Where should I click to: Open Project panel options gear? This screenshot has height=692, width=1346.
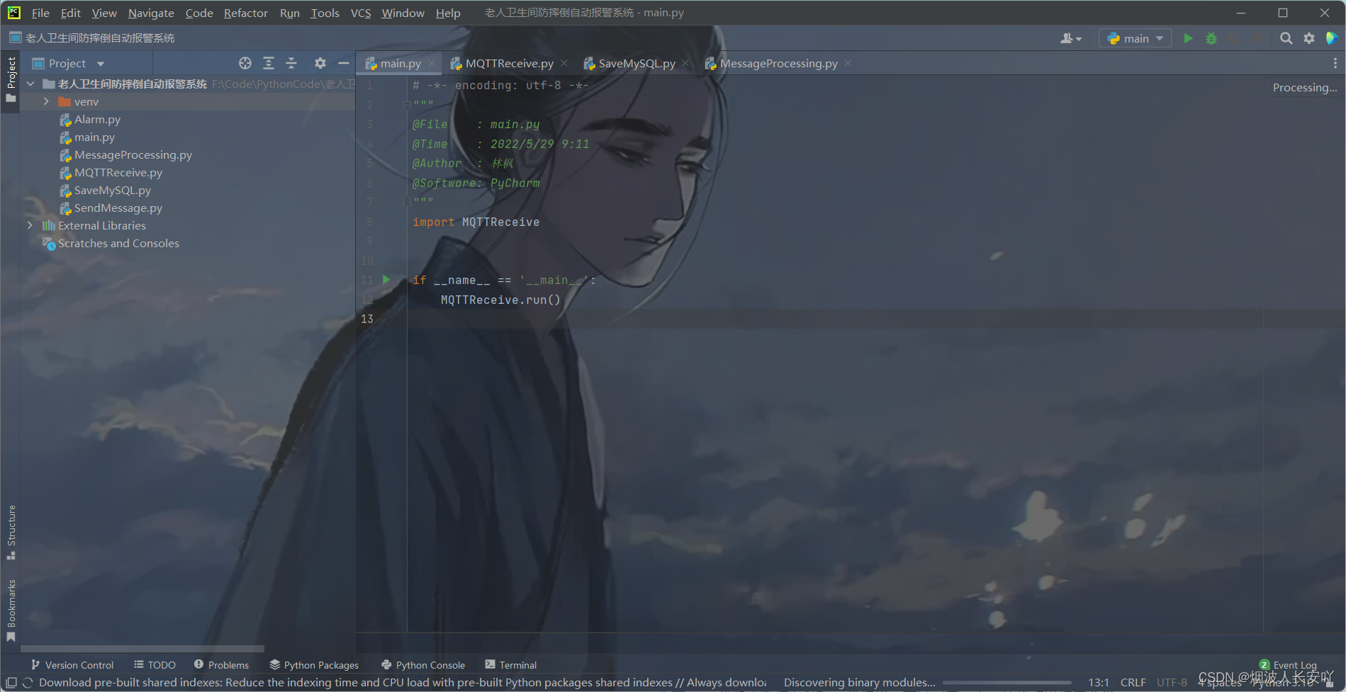[320, 63]
